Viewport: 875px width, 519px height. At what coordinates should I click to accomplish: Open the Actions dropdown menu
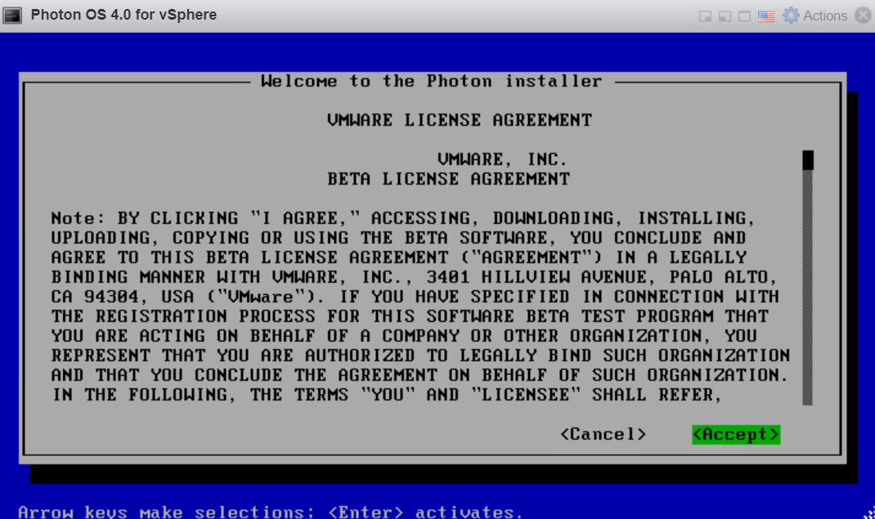pyautogui.click(x=824, y=16)
